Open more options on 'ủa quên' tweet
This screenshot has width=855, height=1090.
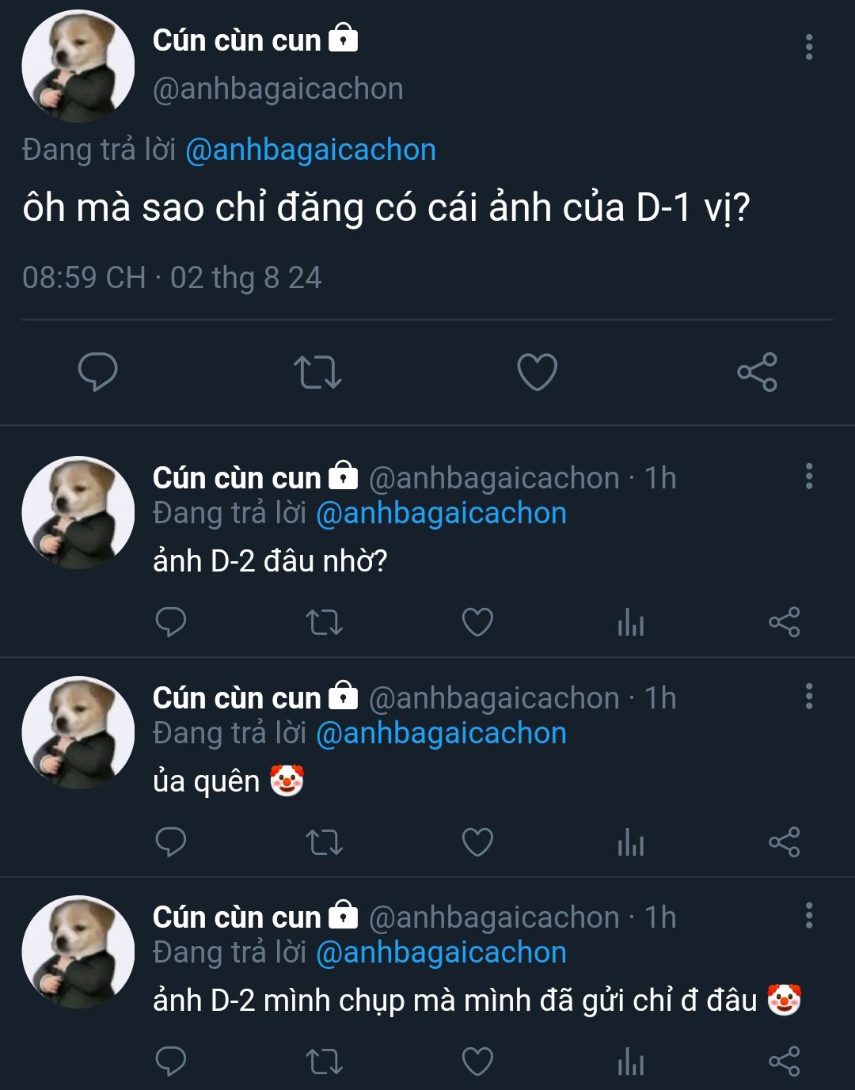pyautogui.click(x=808, y=697)
